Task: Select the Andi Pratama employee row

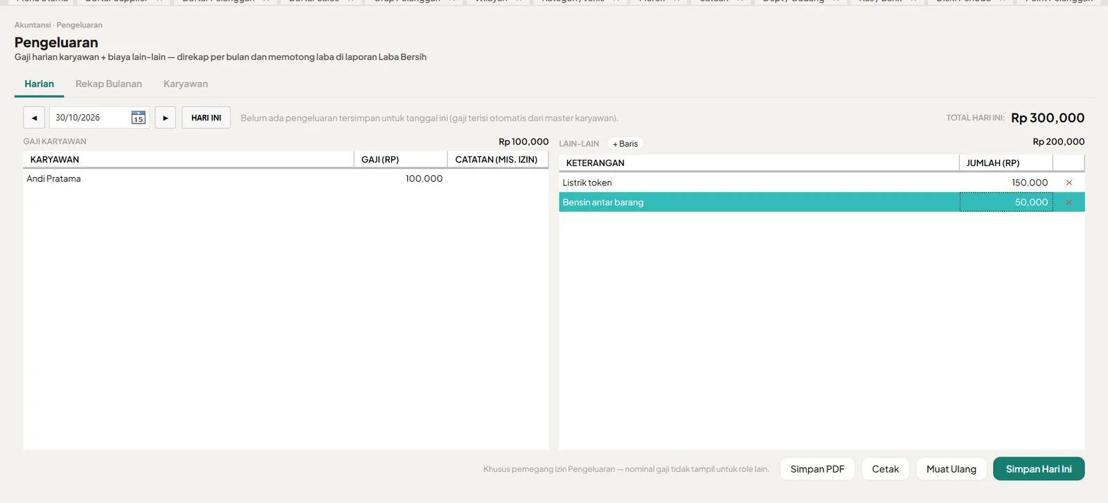Action: [286, 179]
